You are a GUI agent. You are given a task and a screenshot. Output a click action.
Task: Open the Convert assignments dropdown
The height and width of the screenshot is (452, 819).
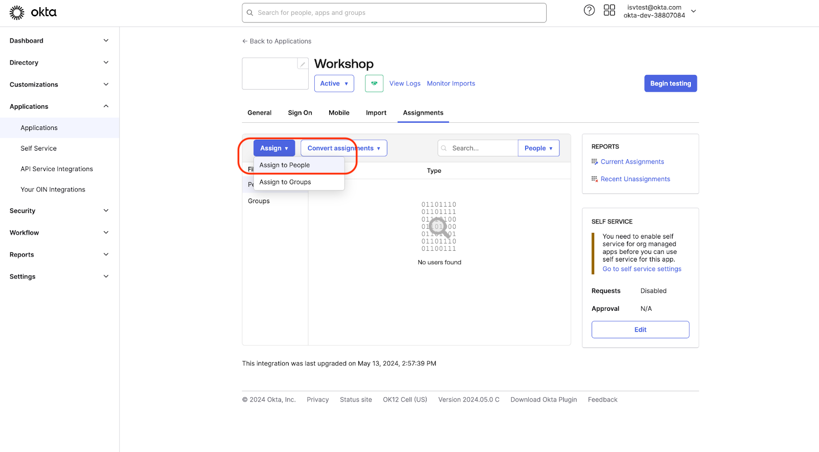point(344,148)
